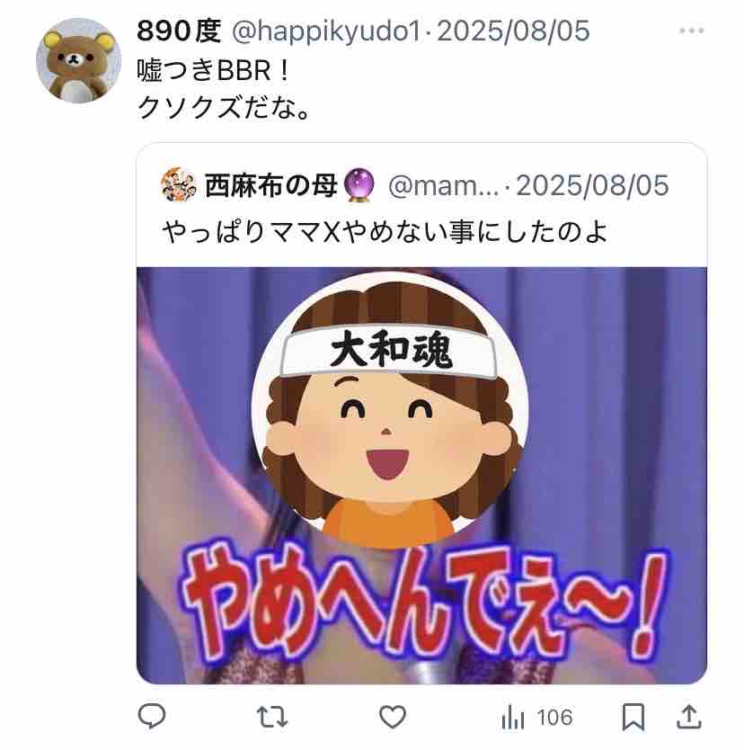This screenshot has height=750, width=744.
Task: Click the 大和魂 headband cartoon face
Action: point(390,410)
